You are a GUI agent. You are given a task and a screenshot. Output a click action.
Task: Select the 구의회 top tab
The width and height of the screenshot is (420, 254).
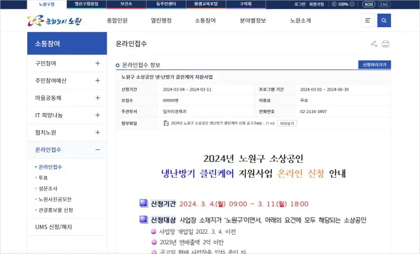(246, 4)
